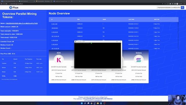Screen dimensions: 186x105
Task: Click the 'Wallet amount: 349261.25' text
Action: [x=9, y=27]
